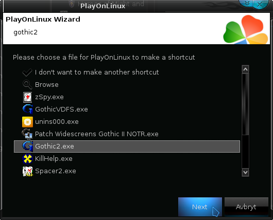Select "I don't want to make another shortcut"
The height and width of the screenshot is (220, 273).
pos(97,72)
